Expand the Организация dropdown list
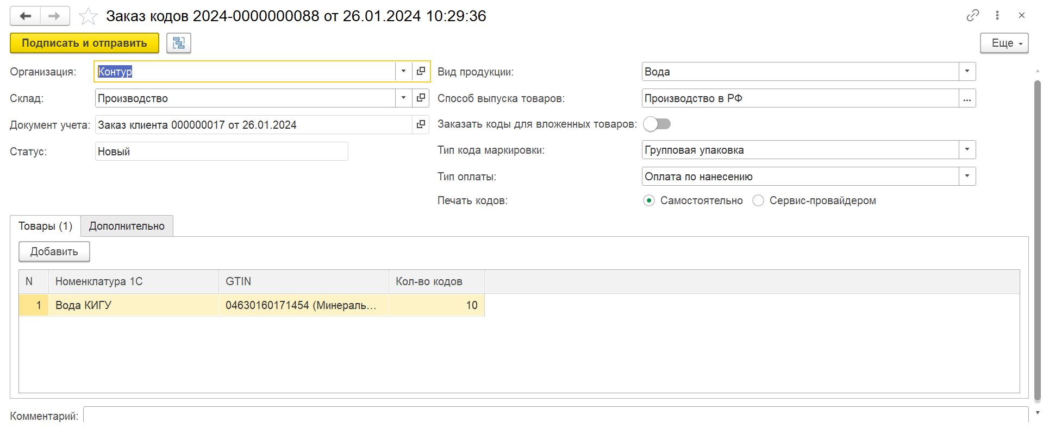 (403, 71)
